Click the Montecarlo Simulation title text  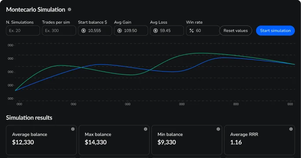click(36, 10)
